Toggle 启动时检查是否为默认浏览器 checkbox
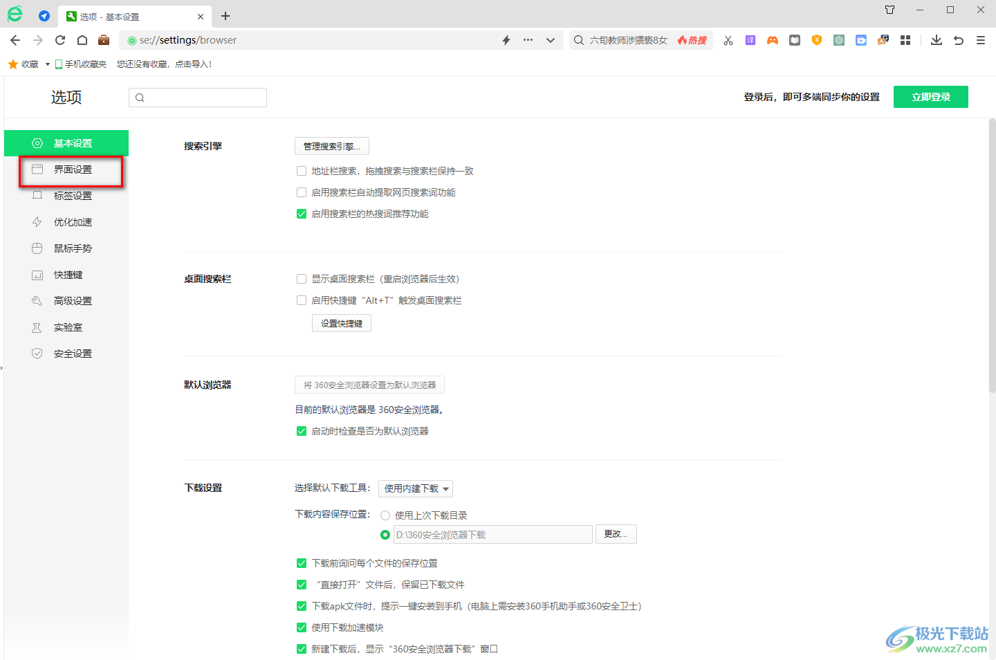 click(x=302, y=431)
